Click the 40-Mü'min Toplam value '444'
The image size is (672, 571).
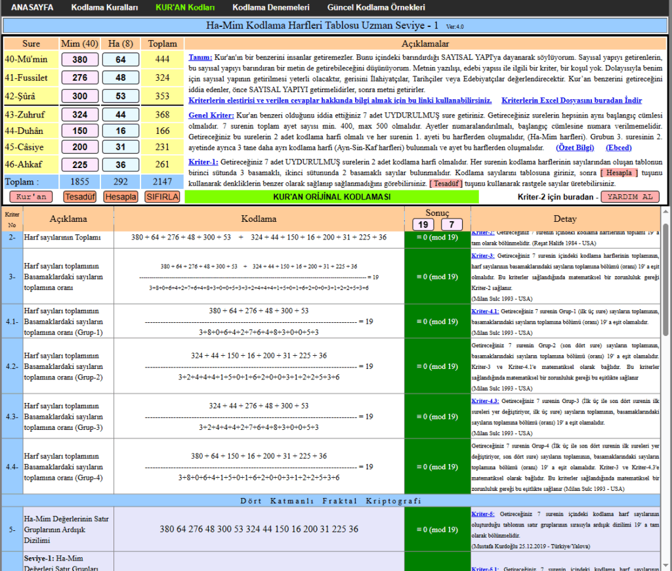click(x=163, y=59)
